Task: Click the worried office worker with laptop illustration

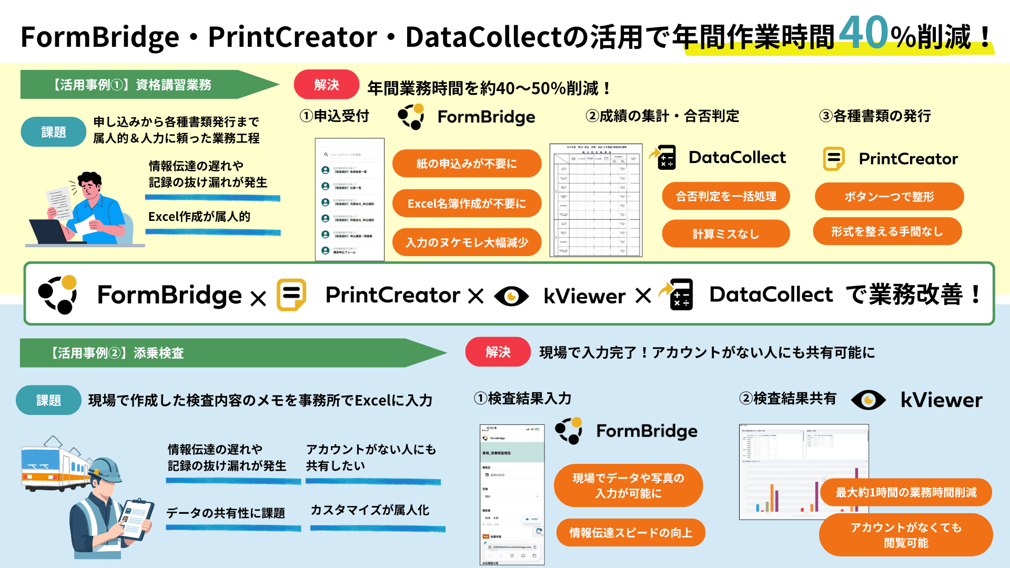Action: pyautogui.click(x=84, y=209)
